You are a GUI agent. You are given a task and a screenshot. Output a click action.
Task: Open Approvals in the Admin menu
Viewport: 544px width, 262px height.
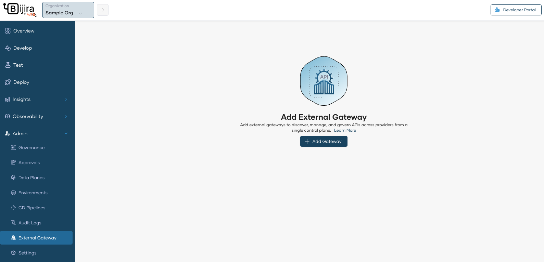(29, 162)
